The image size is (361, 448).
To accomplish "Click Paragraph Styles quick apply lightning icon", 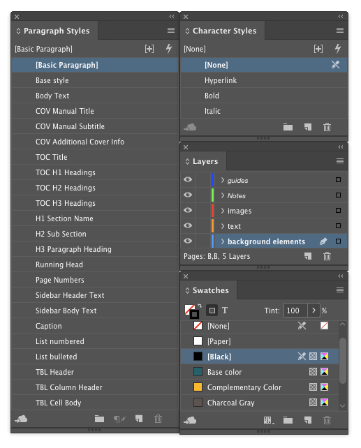I will coord(169,49).
